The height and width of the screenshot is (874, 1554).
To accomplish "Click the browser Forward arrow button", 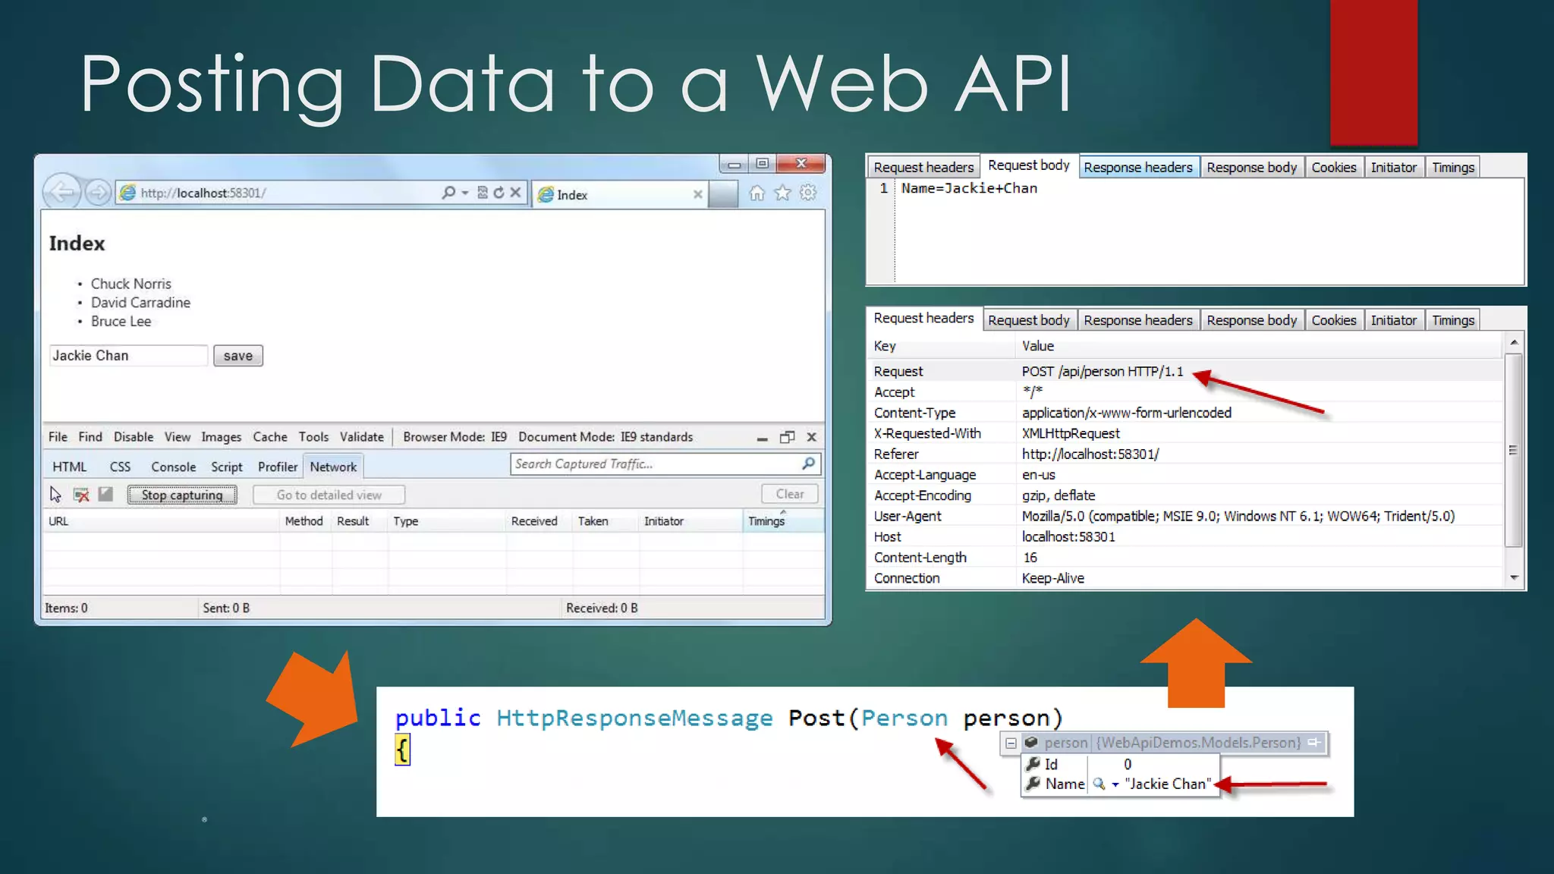I will (x=98, y=193).
